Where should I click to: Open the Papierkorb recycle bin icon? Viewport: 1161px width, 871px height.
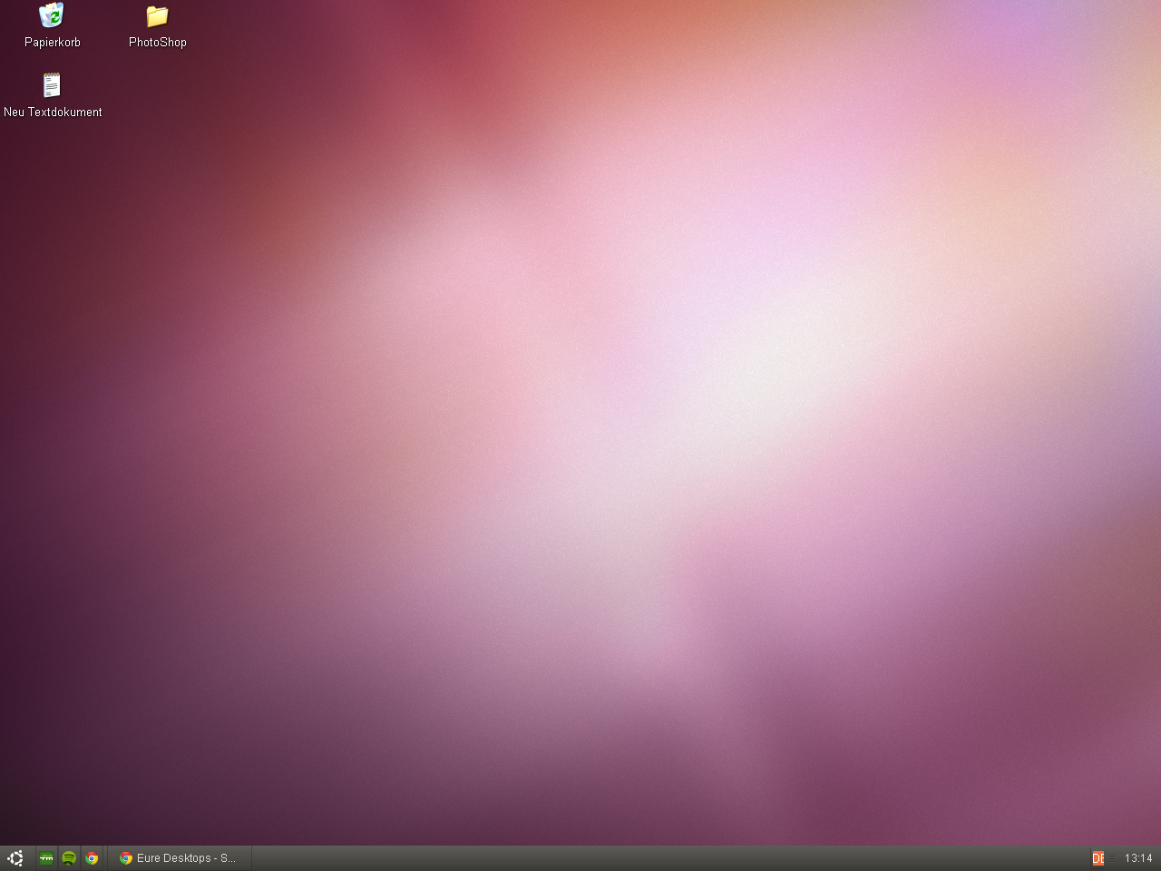point(52,16)
